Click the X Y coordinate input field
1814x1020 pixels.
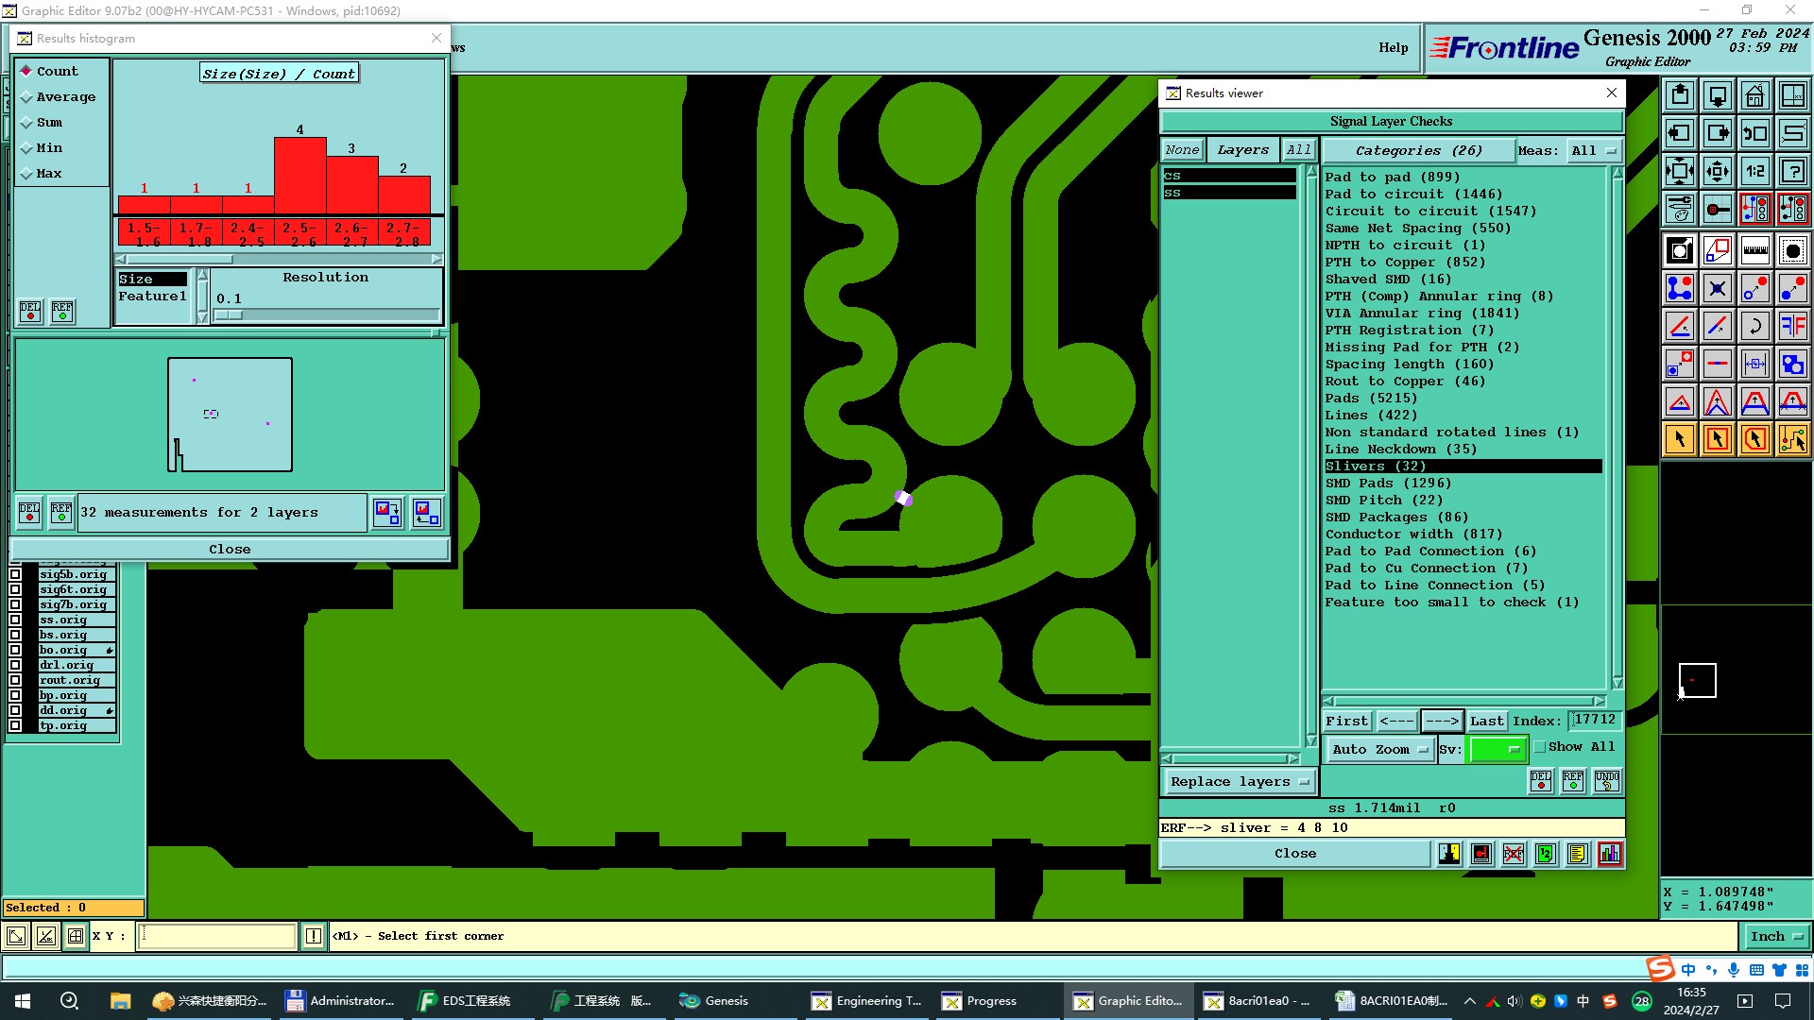point(217,936)
